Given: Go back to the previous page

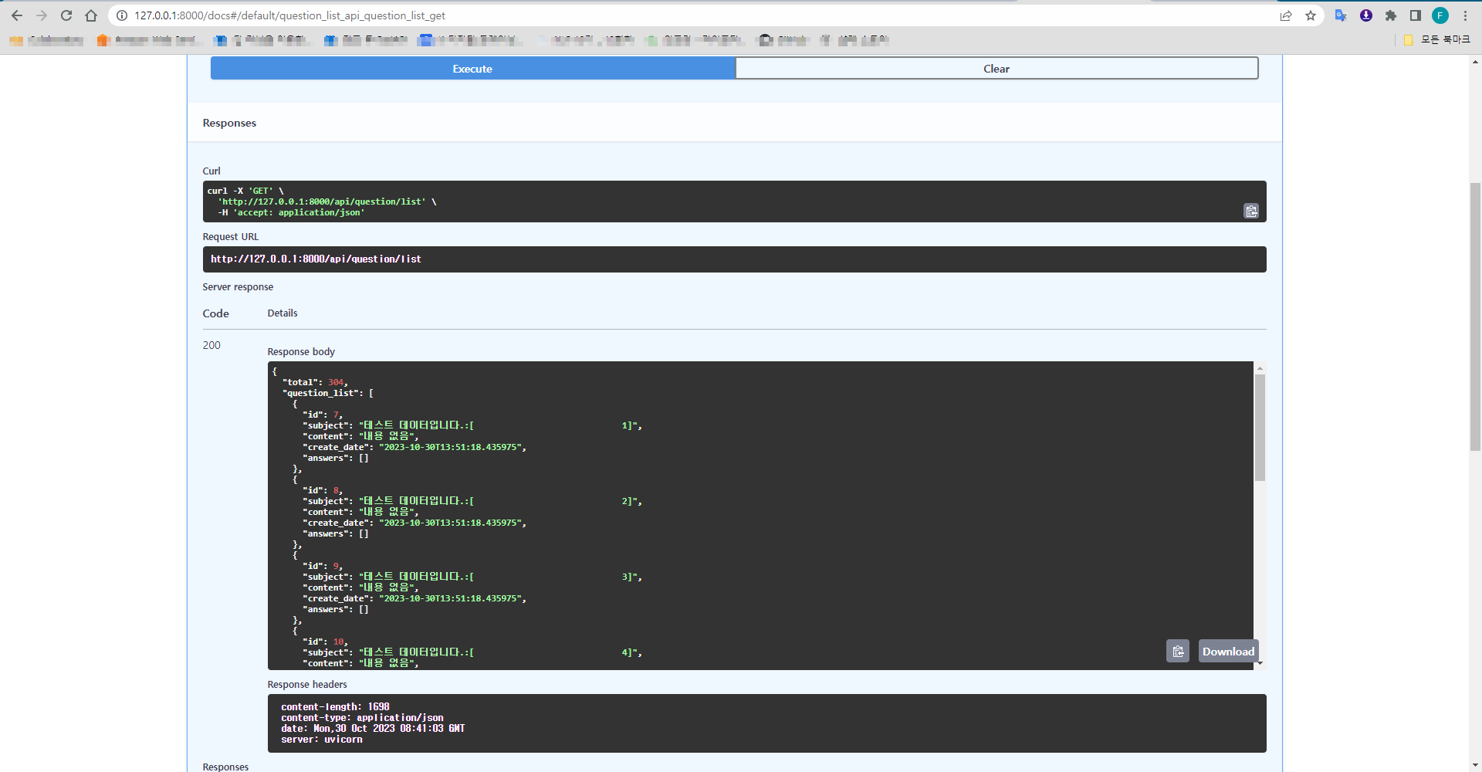Looking at the screenshot, I should [x=17, y=15].
